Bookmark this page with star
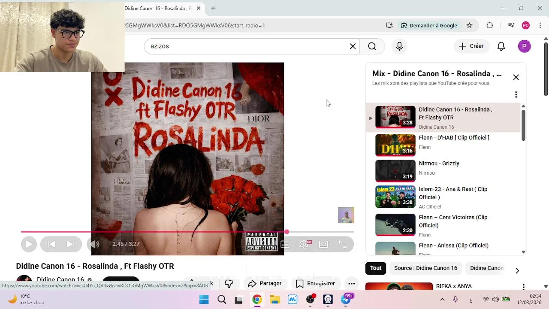 click(x=469, y=25)
